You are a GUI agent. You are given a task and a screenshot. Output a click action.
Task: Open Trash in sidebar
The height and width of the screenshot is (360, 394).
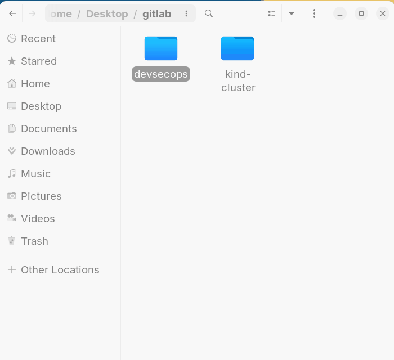click(34, 241)
